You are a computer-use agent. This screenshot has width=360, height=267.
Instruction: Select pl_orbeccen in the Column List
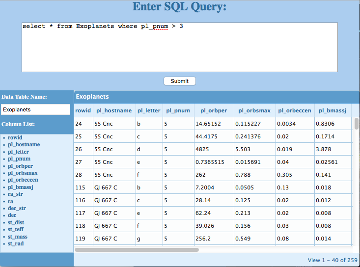coord(23,180)
